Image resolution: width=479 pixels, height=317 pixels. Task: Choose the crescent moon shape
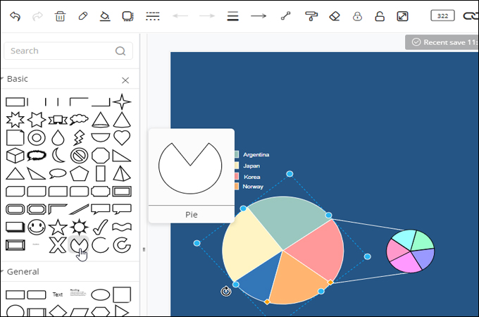click(x=58, y=156)
